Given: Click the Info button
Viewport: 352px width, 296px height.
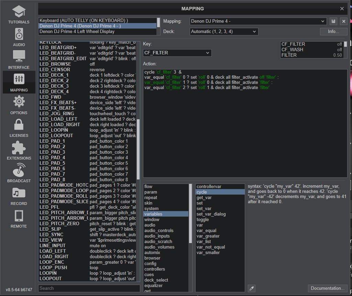Looking at the screenshot, I should pyautogui.click(x=333, y=32).
